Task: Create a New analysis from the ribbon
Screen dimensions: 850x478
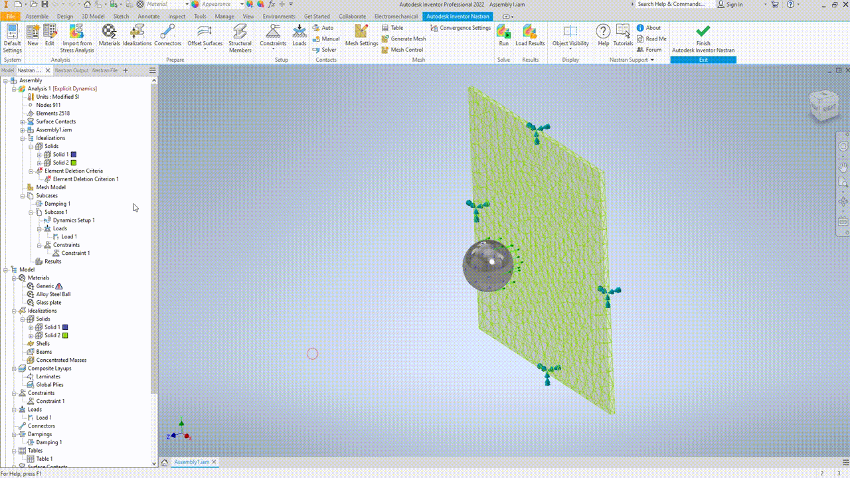Action: click(33, 35)
